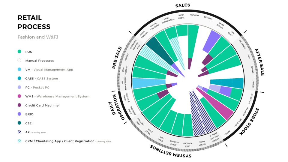Click the RETAIL PROCESS title
The image size is (288, 162).
[34, 22]
